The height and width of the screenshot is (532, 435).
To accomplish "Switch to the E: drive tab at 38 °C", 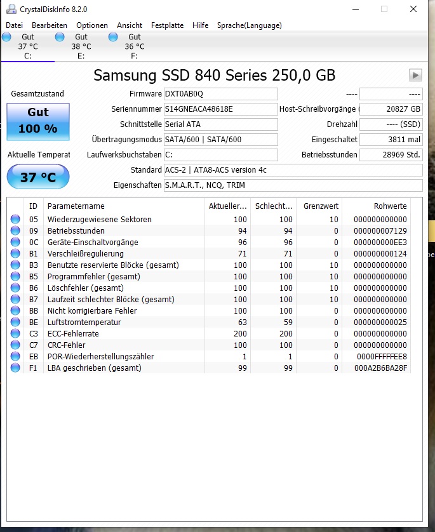I will click(81, 46).
